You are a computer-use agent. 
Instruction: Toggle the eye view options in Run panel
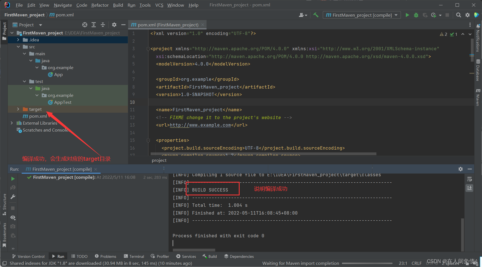pyautogui.click(x=13, y=217)
